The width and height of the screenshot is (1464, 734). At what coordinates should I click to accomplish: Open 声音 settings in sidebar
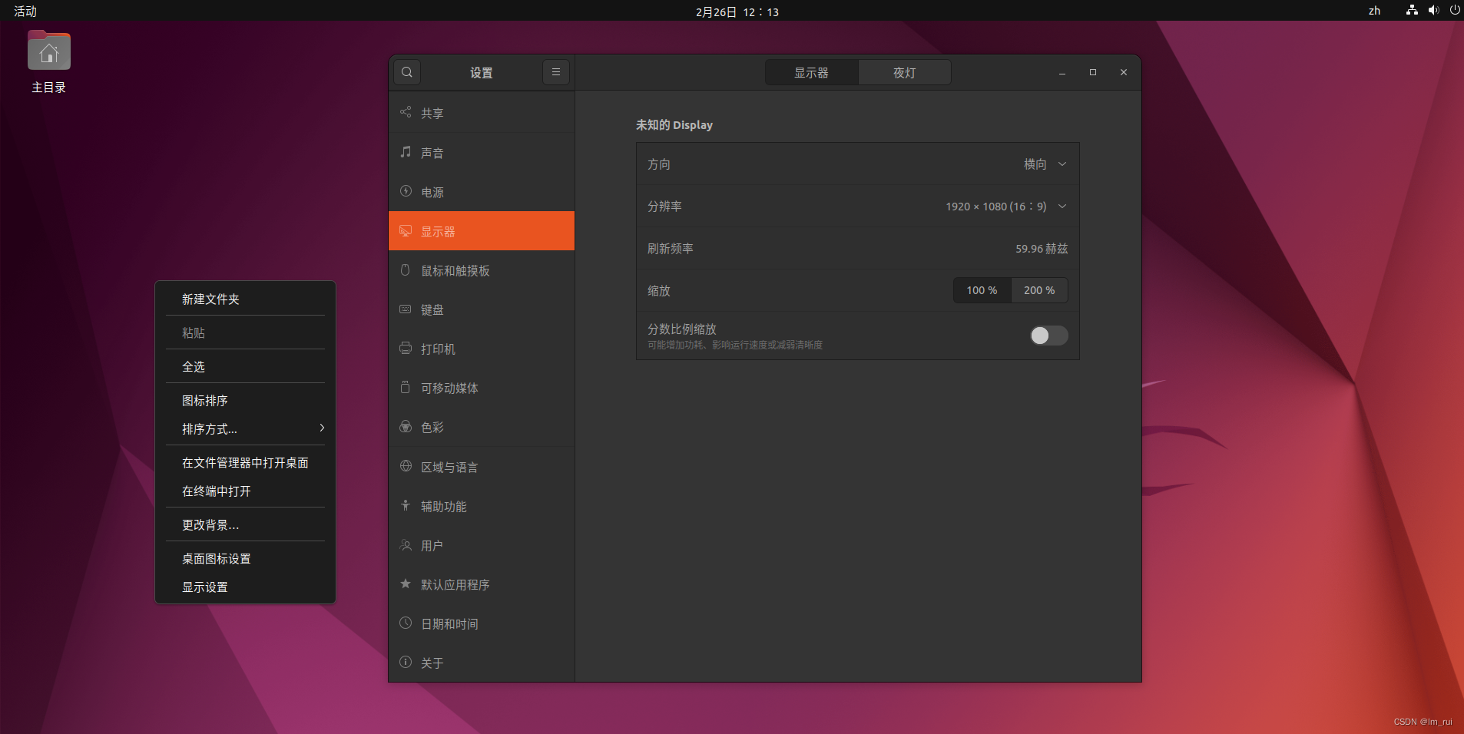pos(482,153)
